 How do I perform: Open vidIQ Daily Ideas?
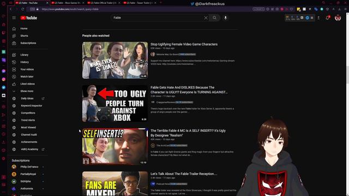[27, 99]
